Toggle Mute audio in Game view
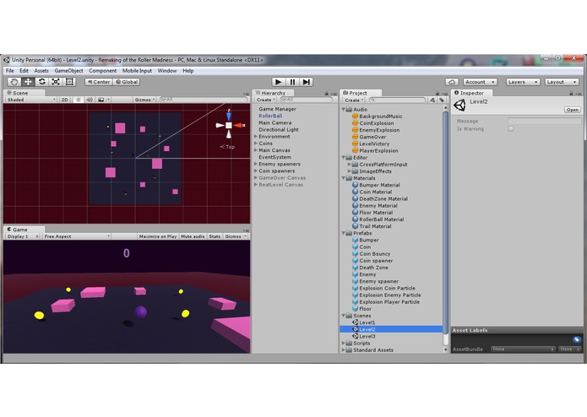 [x=193, y=236]
